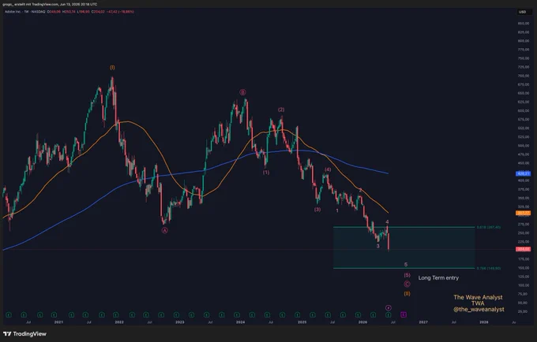
Task: Click the 600,00 price axis label
Action: pyautogui.click(x=524, y=110)
